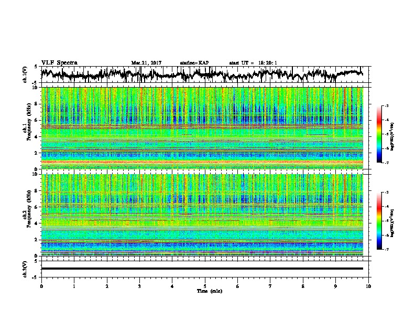Screen dimensions: 415x321
Task: Click the -7 label on ch.1 color scale
Action: (387, 163)
